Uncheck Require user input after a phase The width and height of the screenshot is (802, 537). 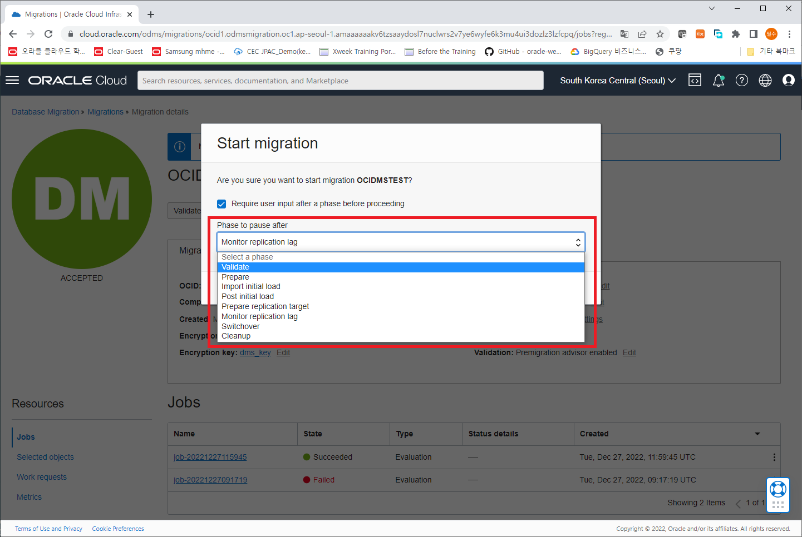[x=222, y=204]
